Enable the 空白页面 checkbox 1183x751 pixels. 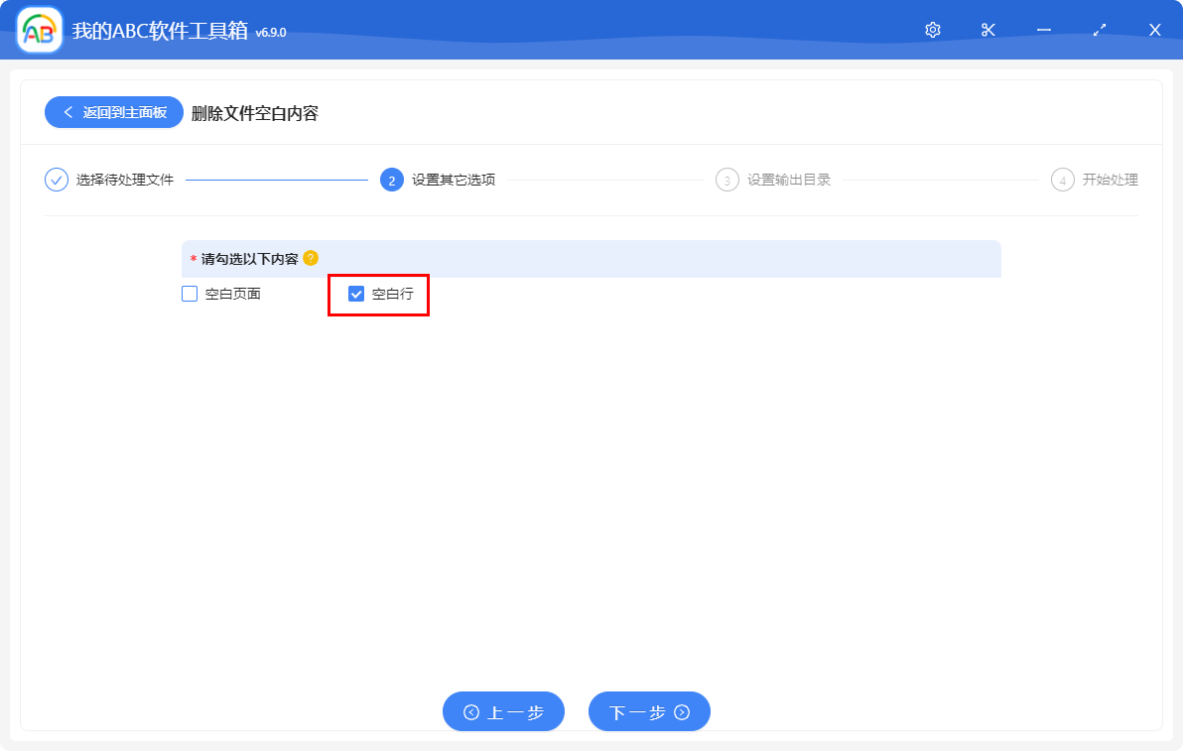[189, 294]
